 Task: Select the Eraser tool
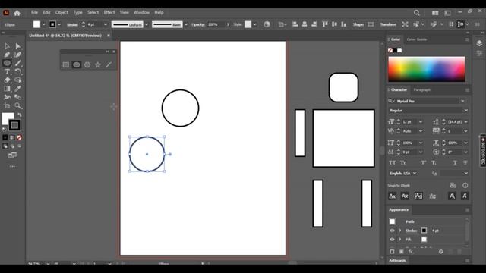7,80
